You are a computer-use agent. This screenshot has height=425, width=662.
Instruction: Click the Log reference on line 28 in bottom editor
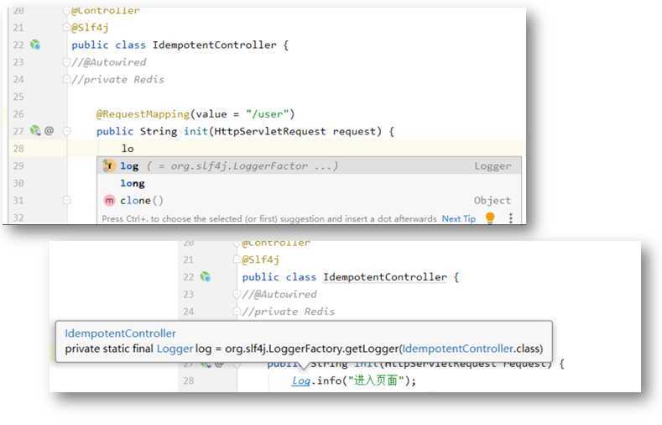[x=300, y=380]
